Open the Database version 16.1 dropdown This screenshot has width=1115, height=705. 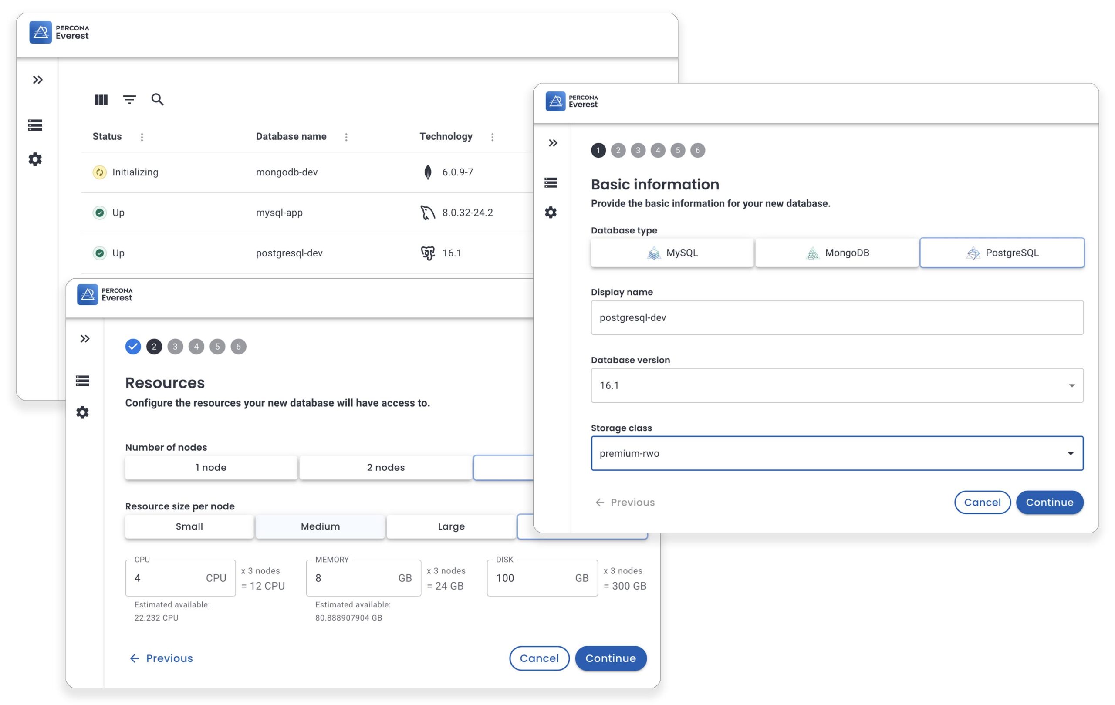coord(837,386)
